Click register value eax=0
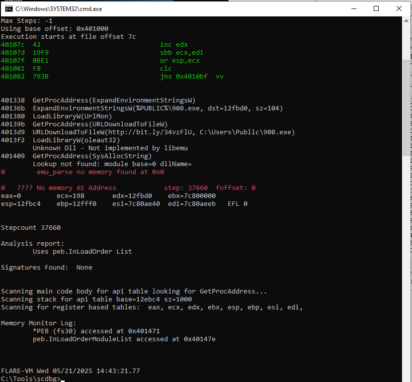This screenshot has height=382, width=412. click(11, 196)
